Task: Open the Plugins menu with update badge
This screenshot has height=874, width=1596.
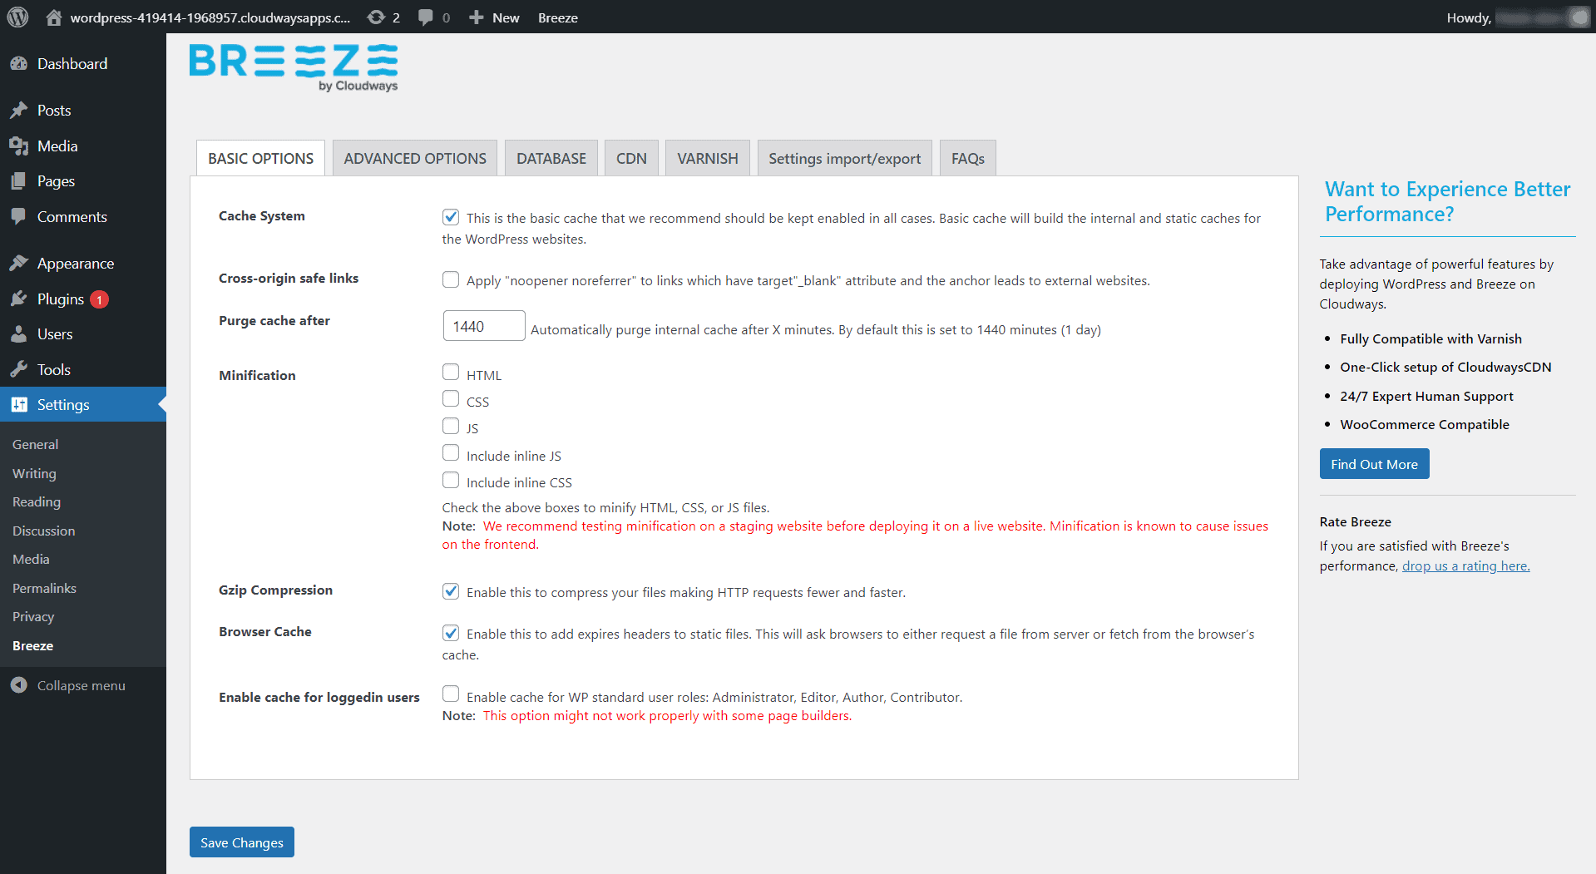Action: tap(61, 299)
